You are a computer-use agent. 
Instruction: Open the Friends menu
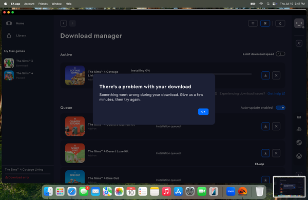coord(43,4)
